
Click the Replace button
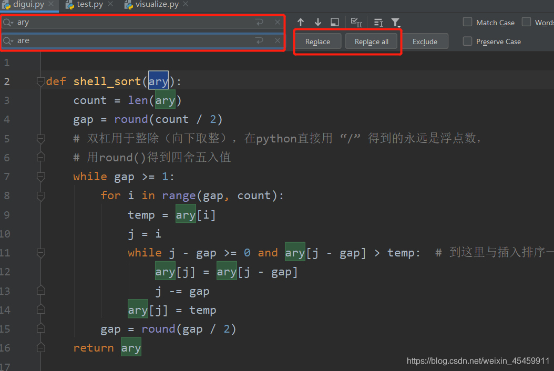click(317, 42)
